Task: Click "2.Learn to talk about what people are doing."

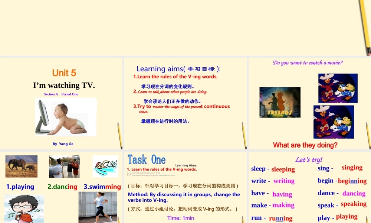Action: [x=170, y=92]
